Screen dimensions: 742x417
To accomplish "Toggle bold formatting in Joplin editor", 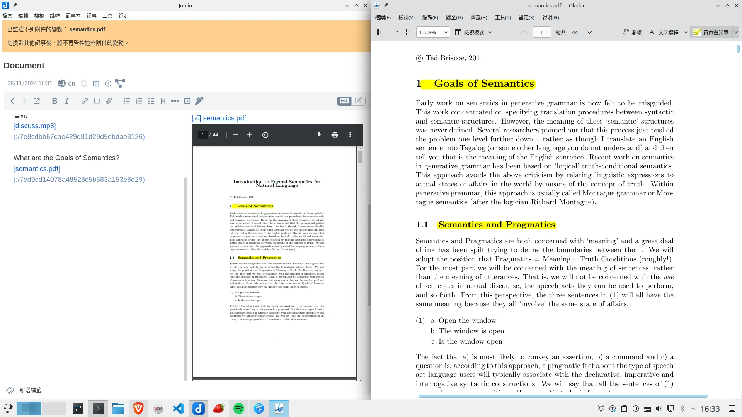I will point(54,101).
